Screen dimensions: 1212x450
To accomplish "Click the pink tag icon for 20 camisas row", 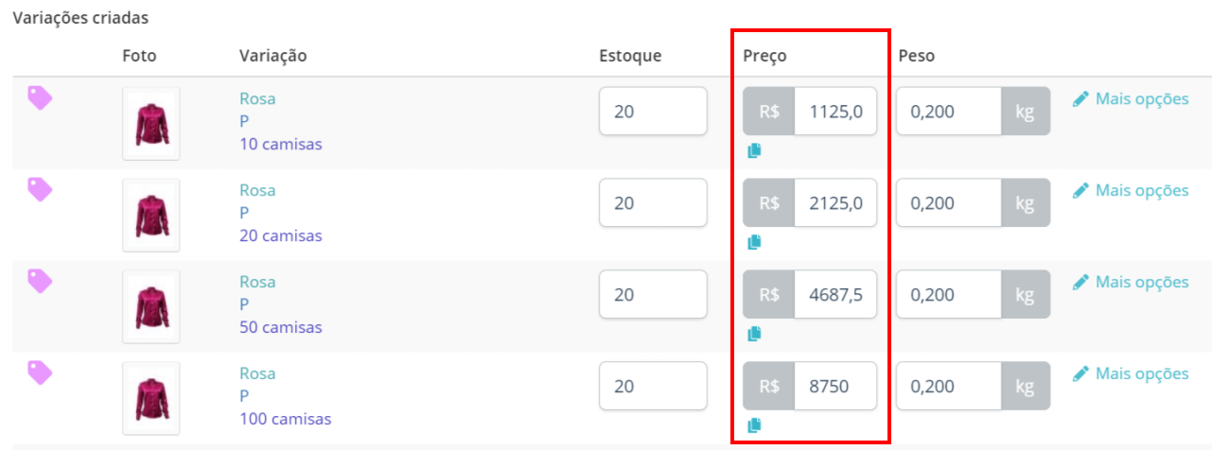I will coord(40,189).
